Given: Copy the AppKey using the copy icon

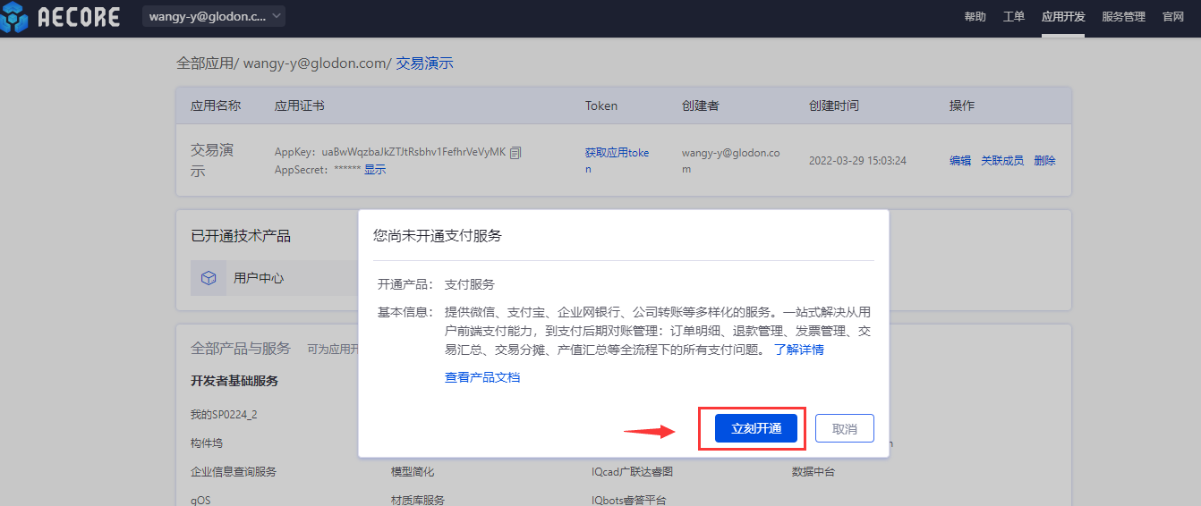Looking at the screenshot, I should point(515,153).
